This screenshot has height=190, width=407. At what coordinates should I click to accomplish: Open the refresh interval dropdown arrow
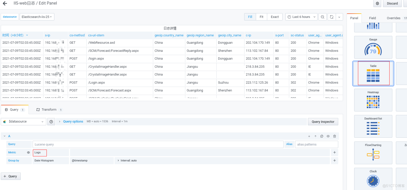tap(339, 17)
